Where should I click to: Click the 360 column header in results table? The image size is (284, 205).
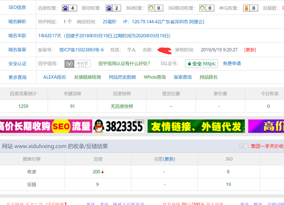point(229,159)
